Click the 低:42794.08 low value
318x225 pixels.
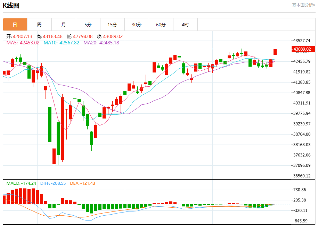(80, 36)
